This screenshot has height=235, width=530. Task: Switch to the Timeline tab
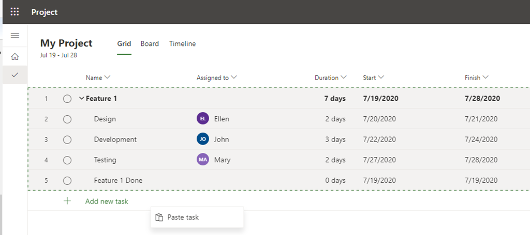[x=182, y=44]
